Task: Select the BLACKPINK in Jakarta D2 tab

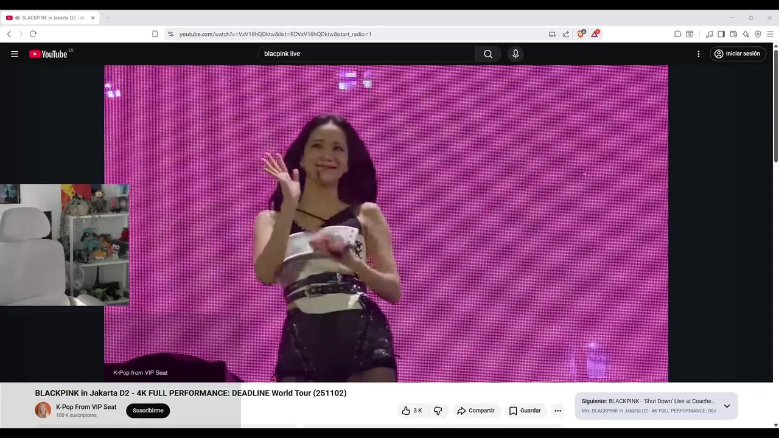Action: (x=51, y=18)
